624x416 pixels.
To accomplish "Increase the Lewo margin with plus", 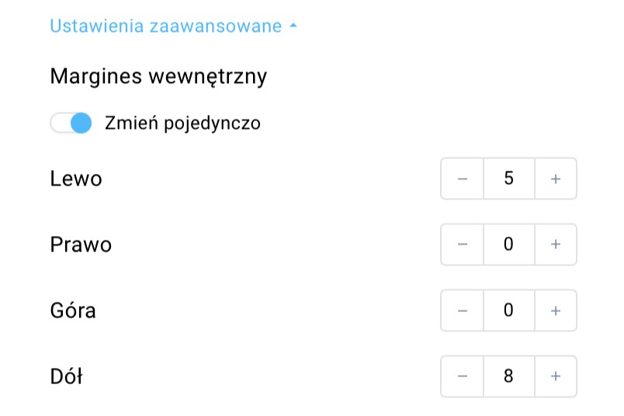I will 556,179.
